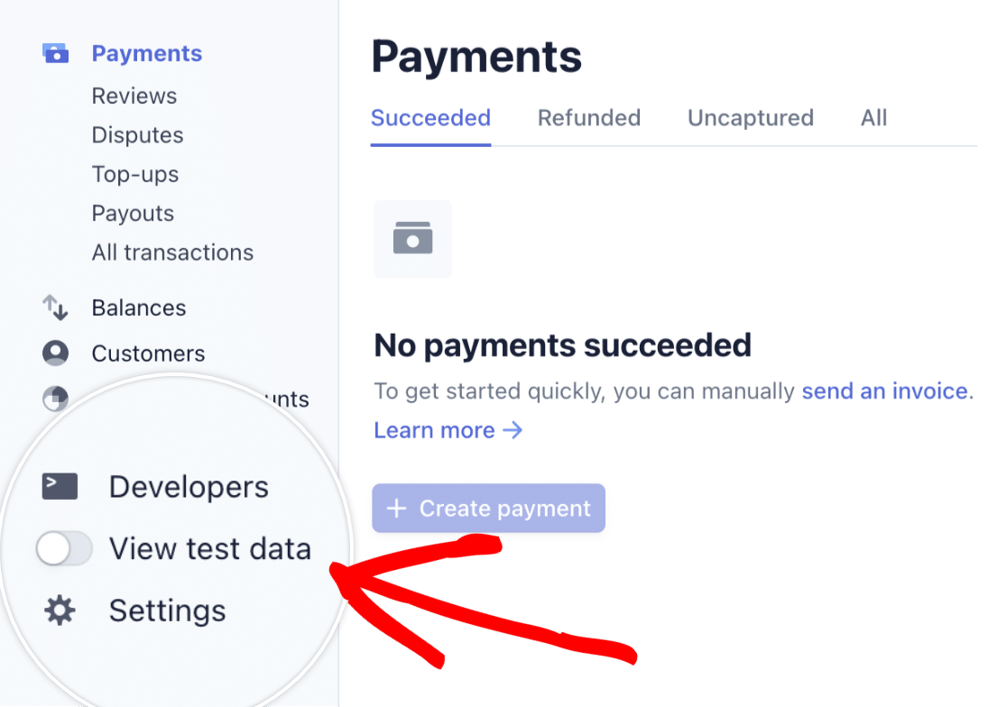Viewport: 1007px width, 707px height.
Task: Follow the send an invoice link
Action: 885,390
